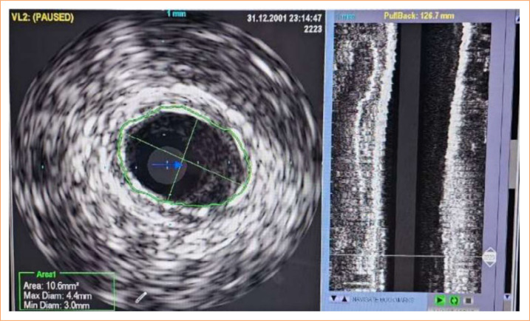The width and height of the screenshot is (530, 321).
Task: Click the frame marker diamond on longitudinal view
Action: (x=490, y=257)
